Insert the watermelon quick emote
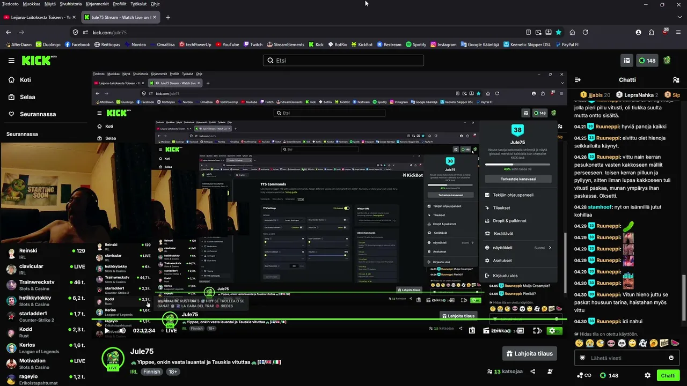Screen dimensions: 687x386 pos(675,343)
